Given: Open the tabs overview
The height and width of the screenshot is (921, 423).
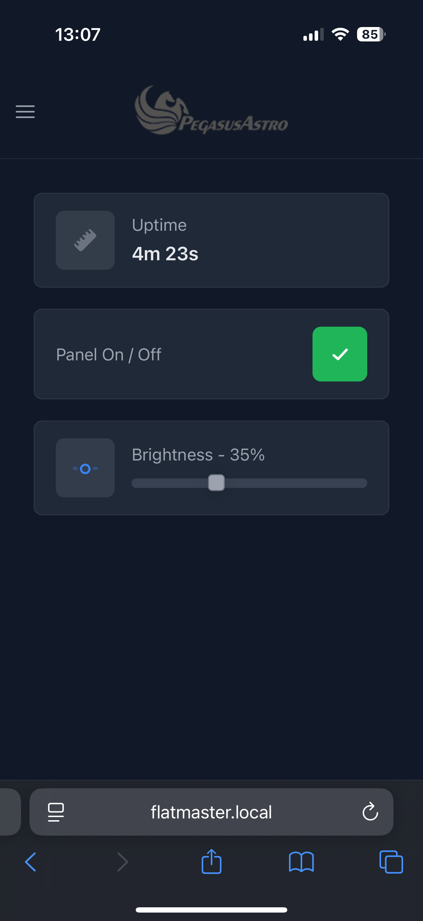Looking at the screenshot, I should click(x=391, y=862).
